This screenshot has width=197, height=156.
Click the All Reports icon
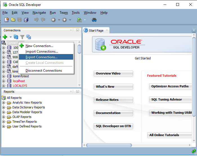(x=4, y=98)
